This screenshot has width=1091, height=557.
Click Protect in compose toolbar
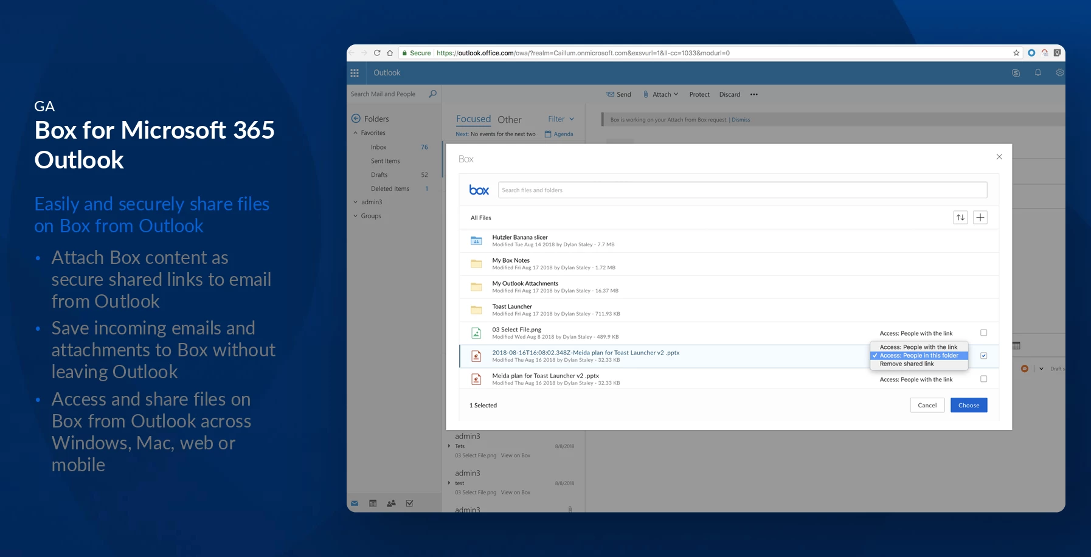pos(699,94)
